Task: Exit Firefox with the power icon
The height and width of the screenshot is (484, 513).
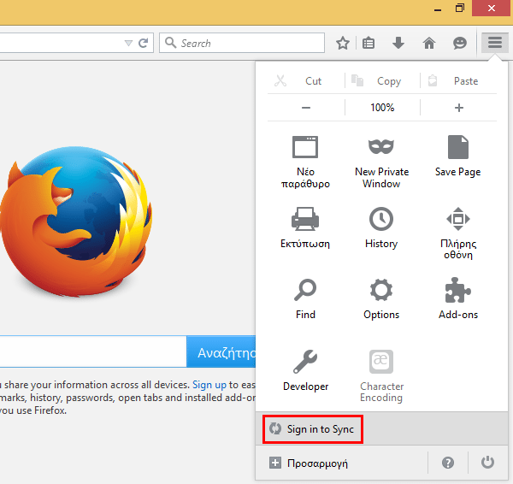Action: (487, 463)
